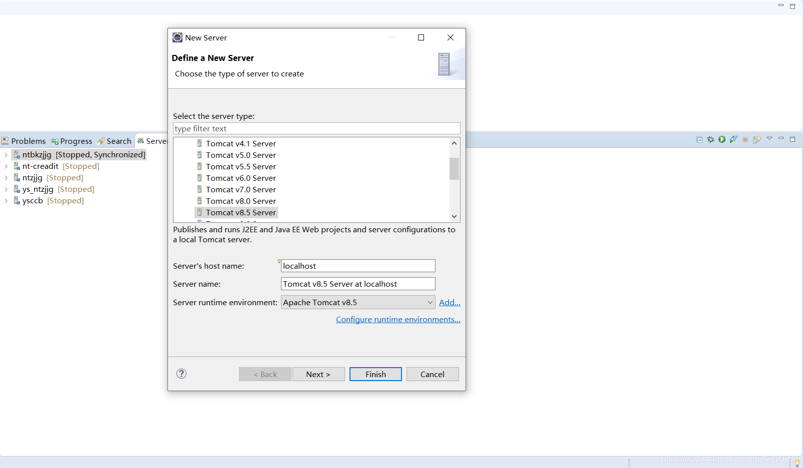Expand the ysccb server node
Image resolution: width=803 pixels, height=468 pixels.
[6, 201]
